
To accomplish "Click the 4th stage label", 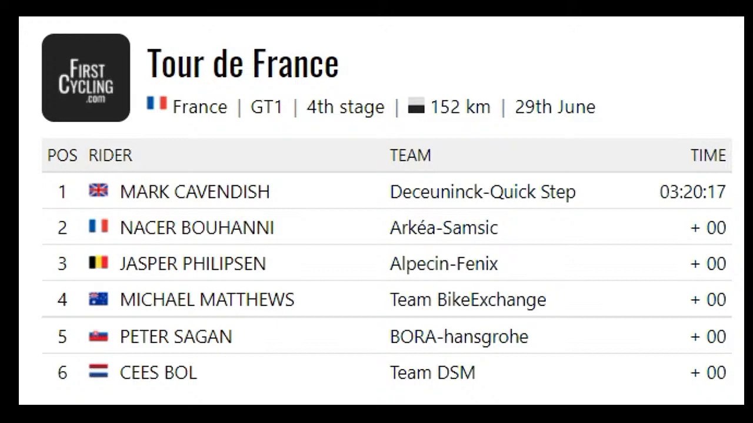I will tap(346, 107).
